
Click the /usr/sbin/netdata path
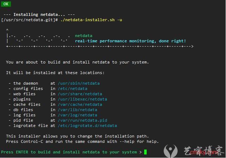point(79,83)
